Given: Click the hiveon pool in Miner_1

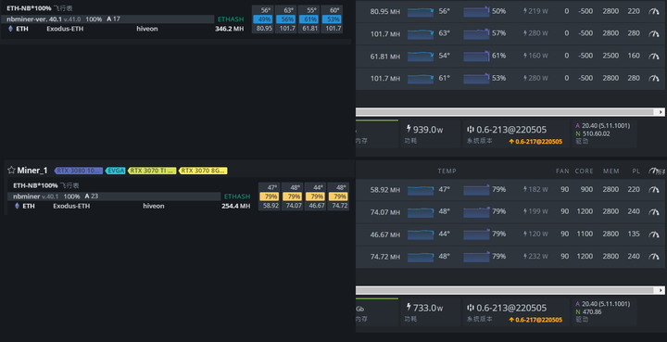Looking at the screenshot, I should 154,206.
